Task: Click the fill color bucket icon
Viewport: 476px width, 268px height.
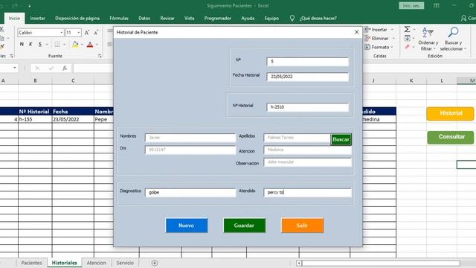Action: pyautogui.click(x=75, y=45)
